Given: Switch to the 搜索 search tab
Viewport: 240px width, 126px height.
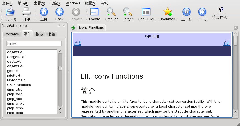Looking at the screenshot, I should coord(39,34).
